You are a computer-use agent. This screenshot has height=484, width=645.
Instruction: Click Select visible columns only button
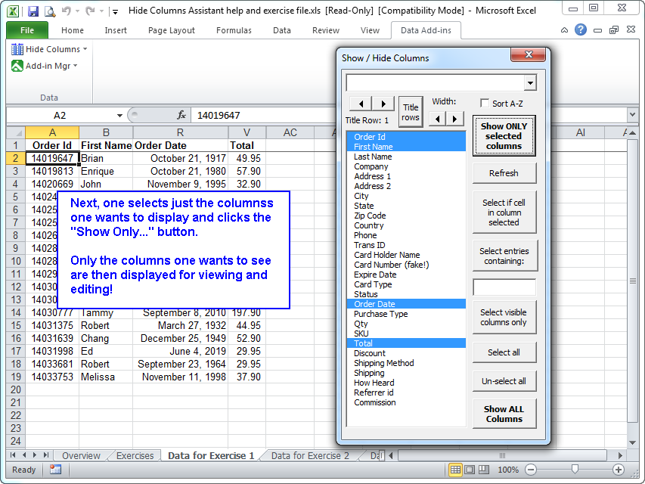(504, 318)
